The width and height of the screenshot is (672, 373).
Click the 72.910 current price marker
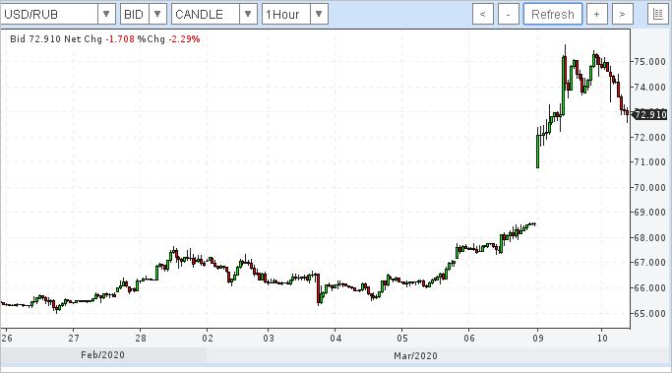pyautogui.click(x=649, y=114)
